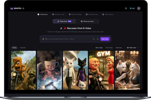The width and height of the screenshot is (151, 100).
Task: Select the TikTok tab
Action: pos(14,48)
